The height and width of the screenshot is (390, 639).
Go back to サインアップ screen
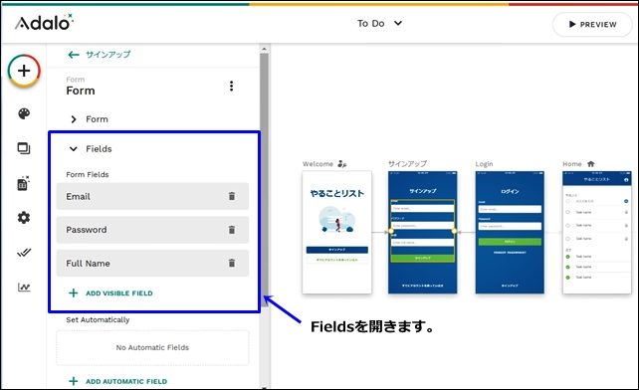[99, 54]
